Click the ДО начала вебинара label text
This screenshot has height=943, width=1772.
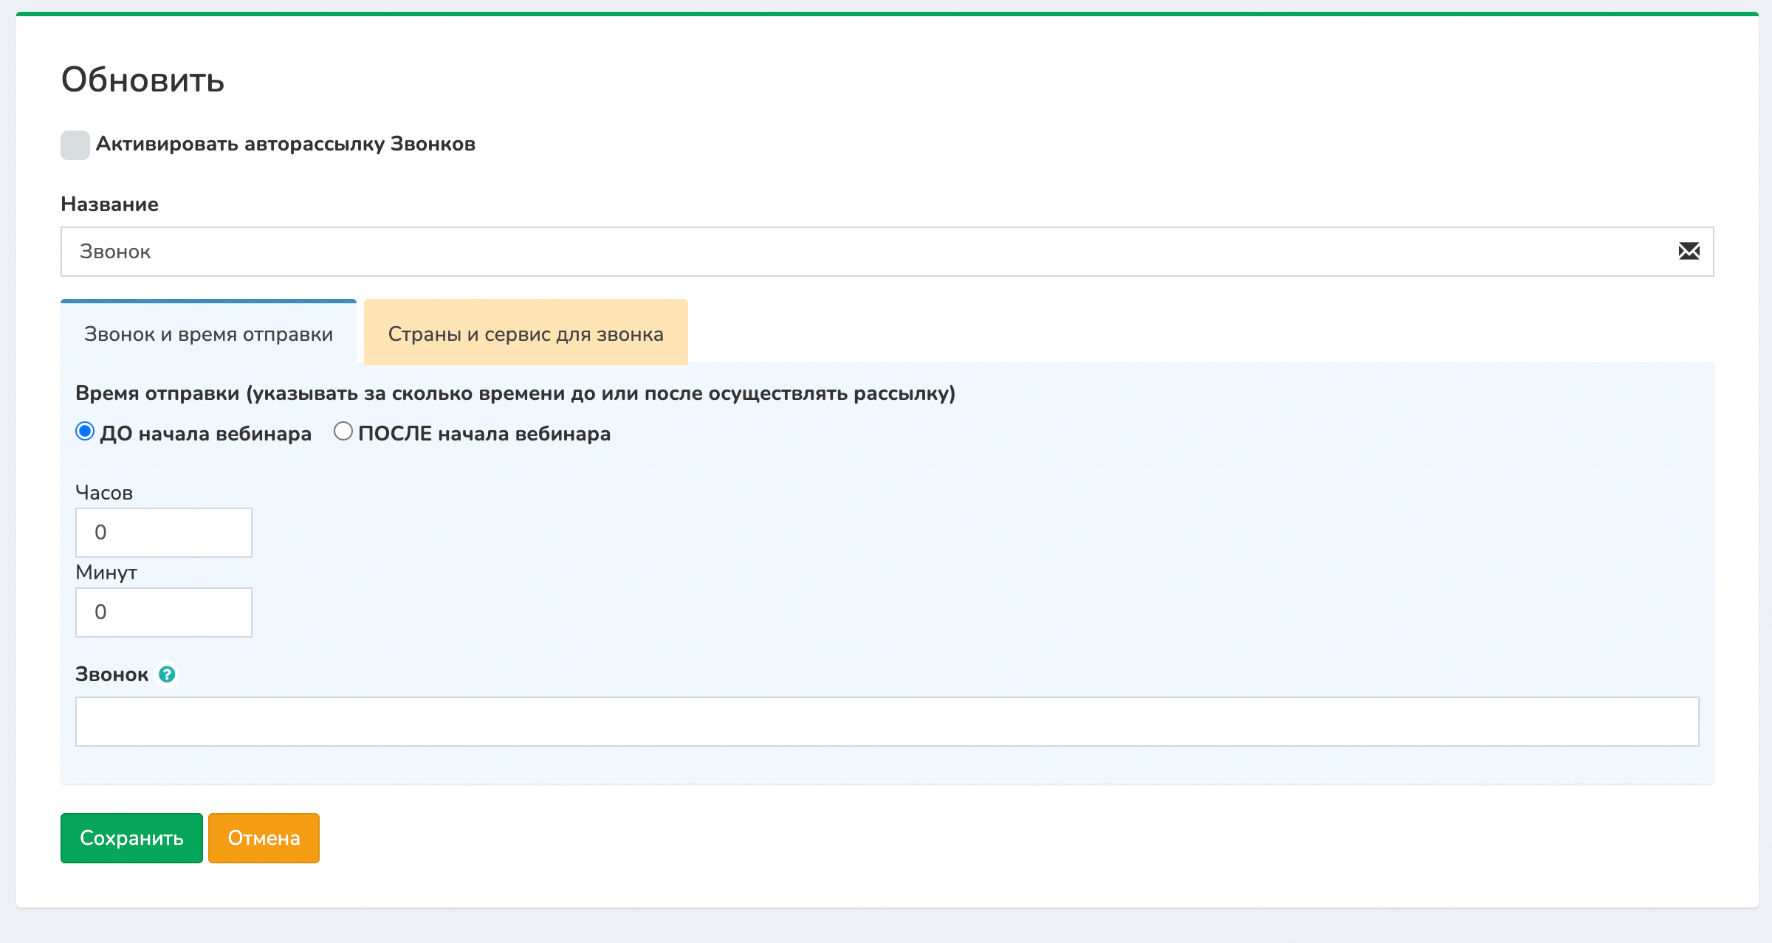pyautogui.click(x=205, y=434)
